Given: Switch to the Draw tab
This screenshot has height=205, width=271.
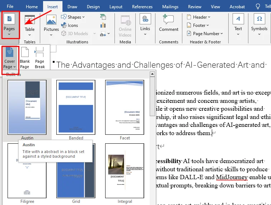Looking at the screenshot, I should 72,7.
